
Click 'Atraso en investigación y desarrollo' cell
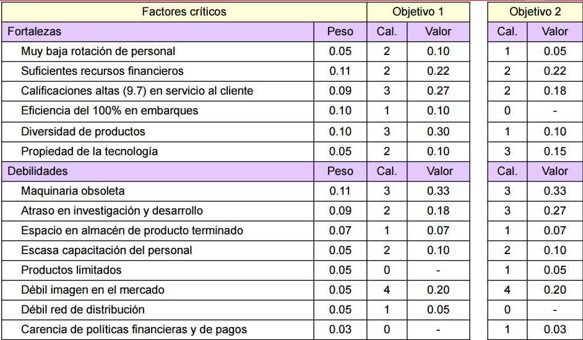111,211
